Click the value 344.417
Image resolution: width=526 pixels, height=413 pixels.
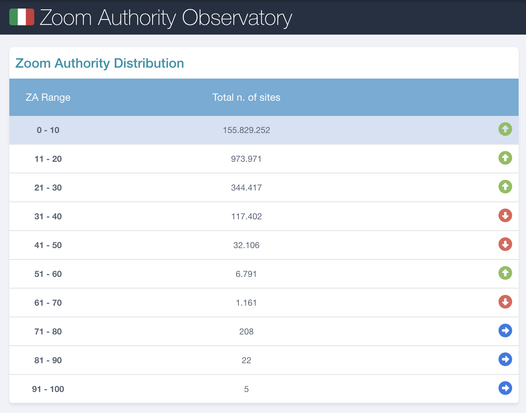[x=246, y=188]
